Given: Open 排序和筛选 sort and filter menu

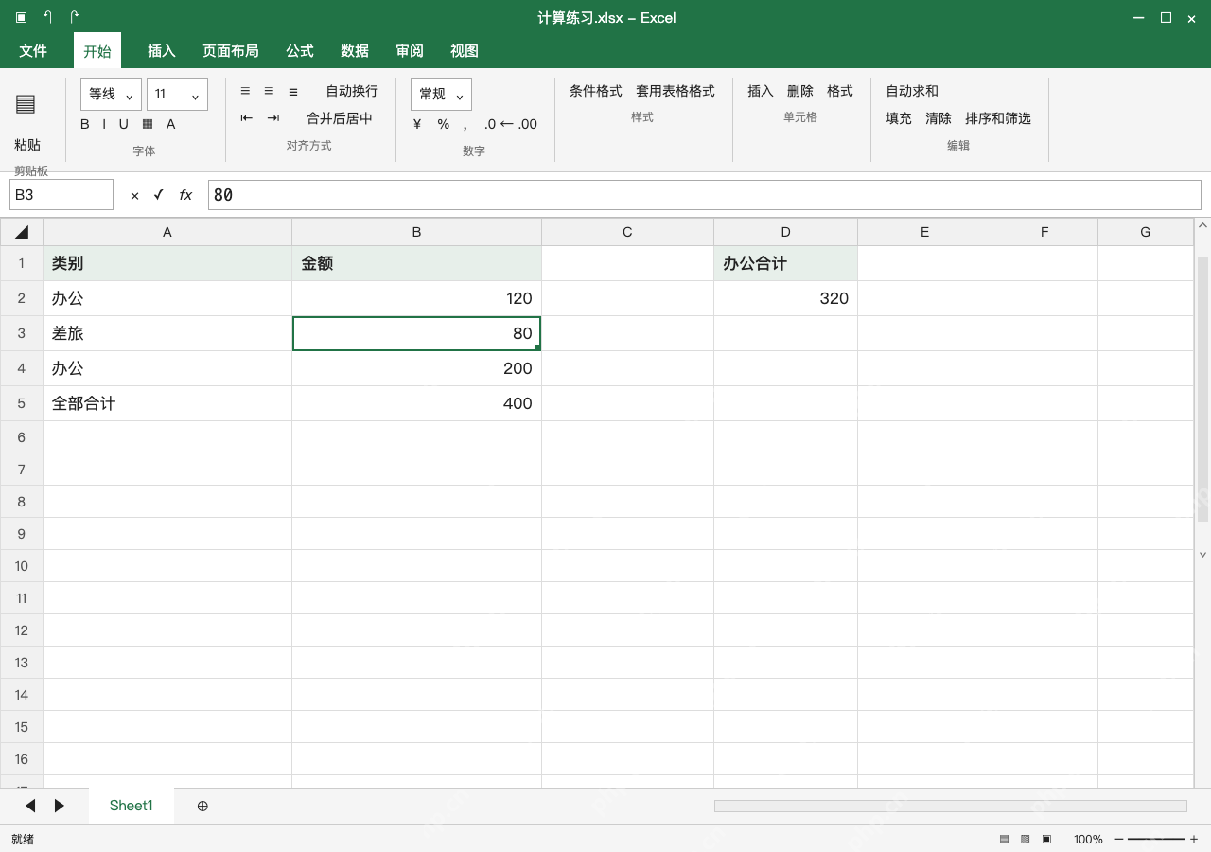Looking at the screenshot, I should click(998, 118).
